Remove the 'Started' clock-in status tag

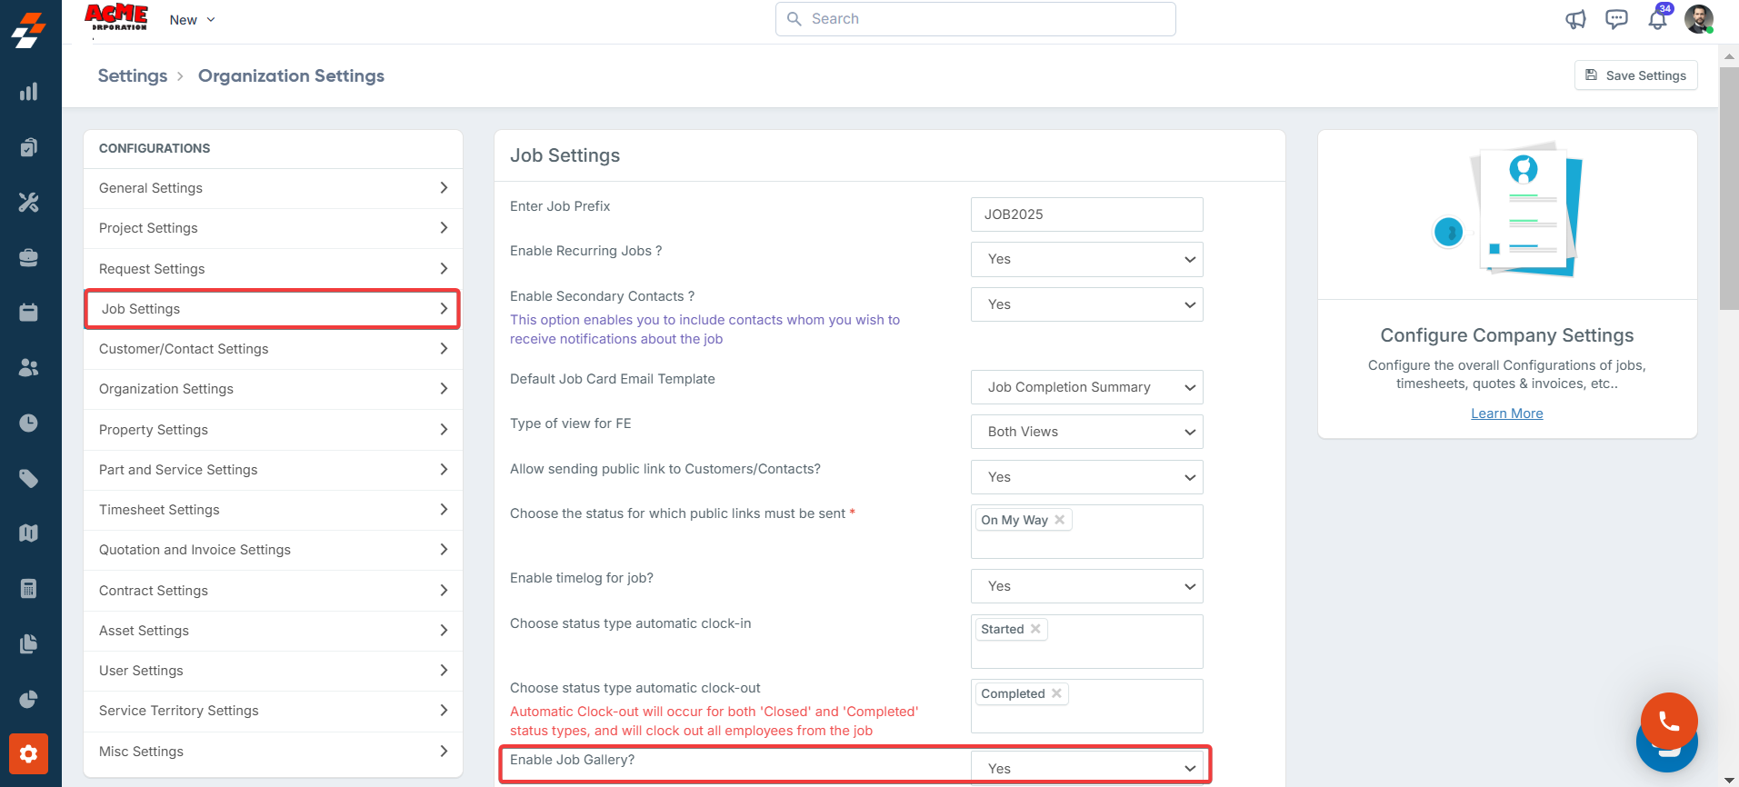pos(1035,629)
